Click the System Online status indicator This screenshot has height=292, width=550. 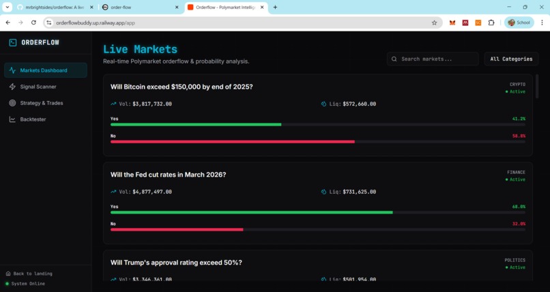[x=25, y=284]
